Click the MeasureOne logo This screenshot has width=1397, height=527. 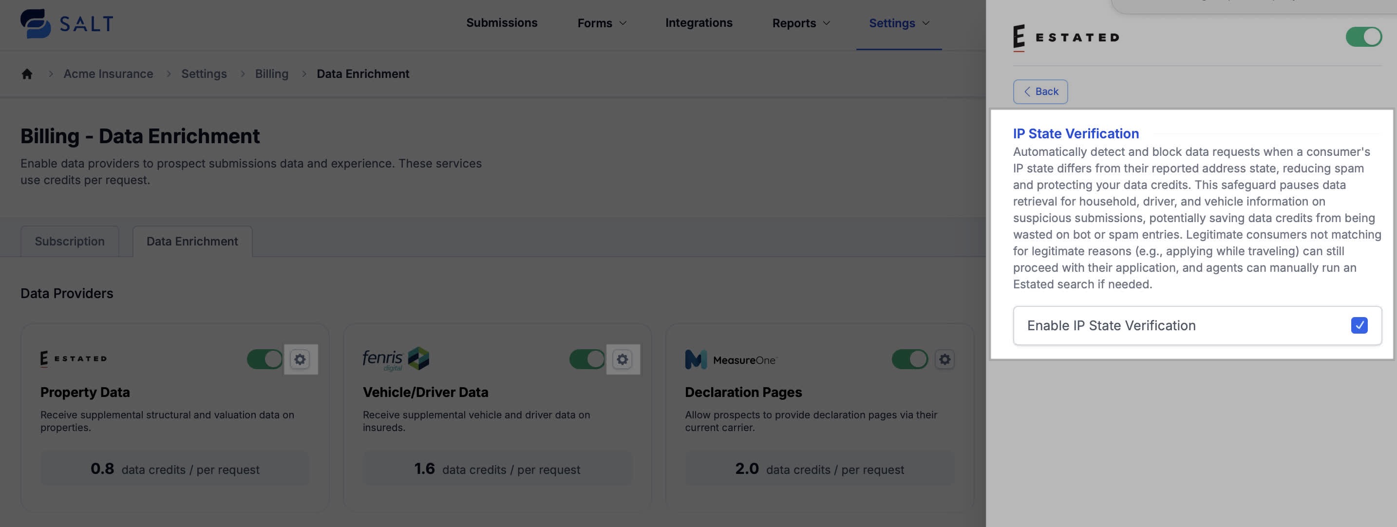click(730, 359)
